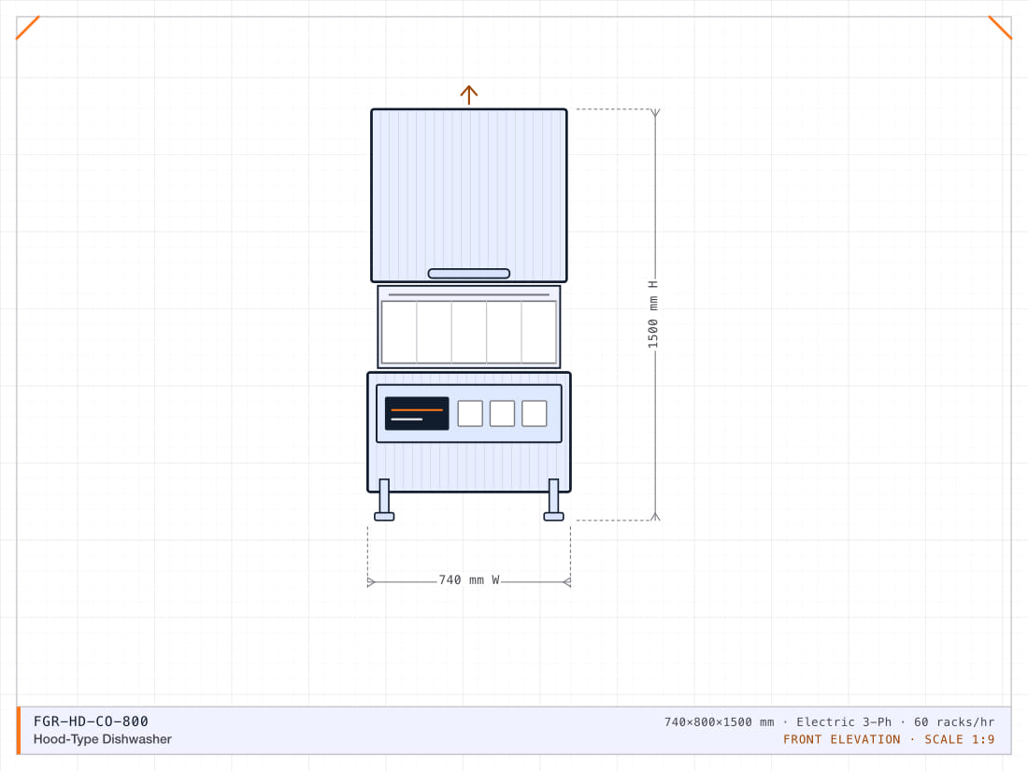Click the "740 mm W" width dimension label
The width and height of the screenshot is (1028, 771).
[469, 580]
